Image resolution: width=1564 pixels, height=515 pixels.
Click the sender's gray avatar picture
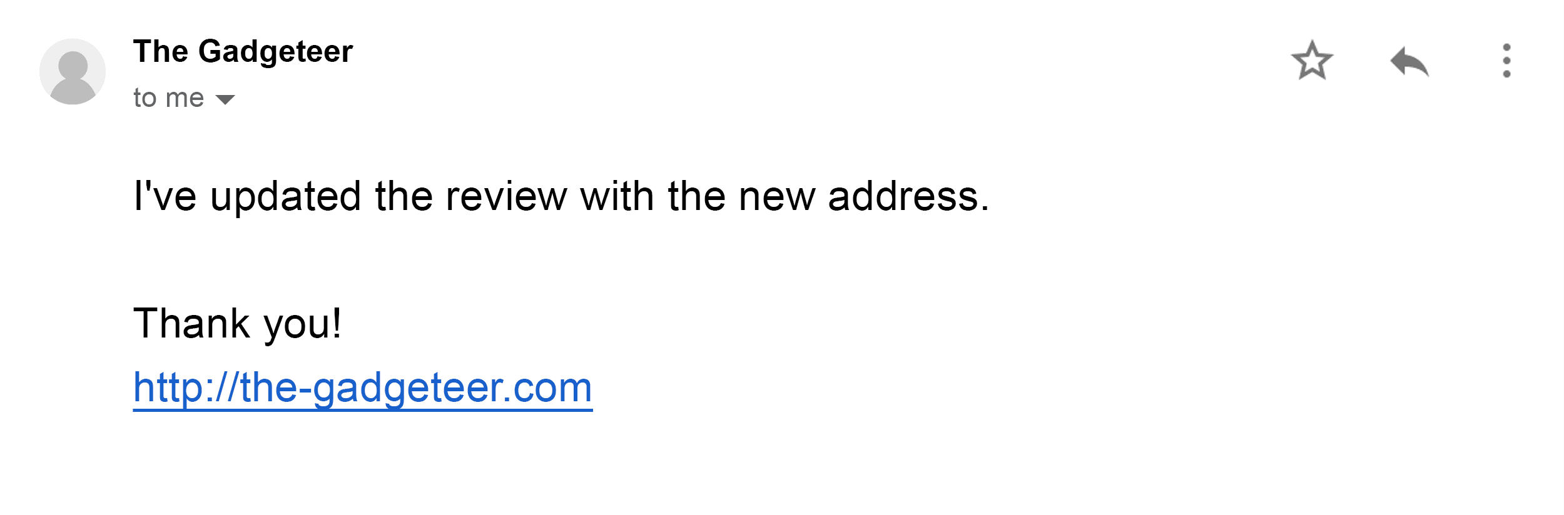[73, 71]
